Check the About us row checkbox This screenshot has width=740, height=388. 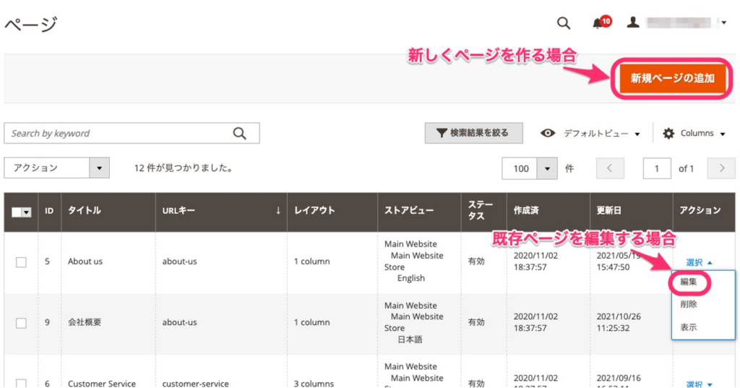(x=21, y=262)
